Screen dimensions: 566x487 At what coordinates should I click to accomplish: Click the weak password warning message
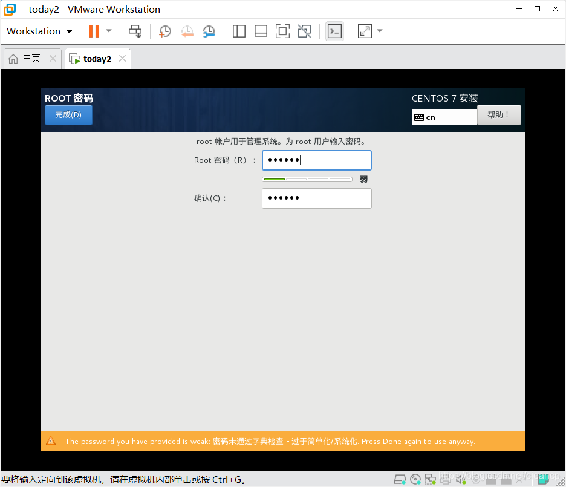(x=270, y=442)
